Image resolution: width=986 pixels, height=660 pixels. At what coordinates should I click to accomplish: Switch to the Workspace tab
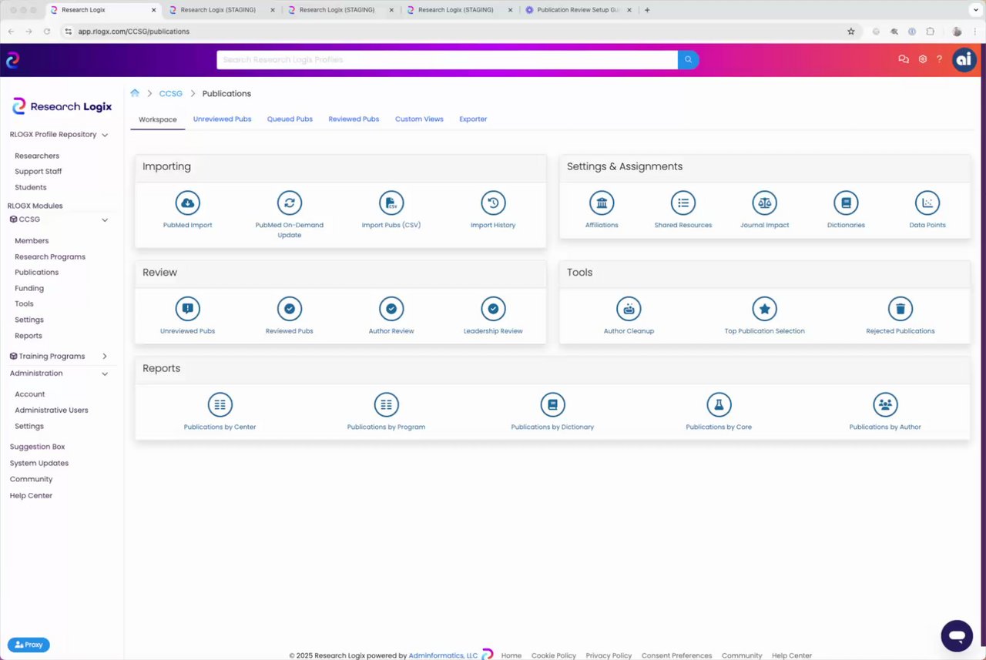[x=158, y=119]
